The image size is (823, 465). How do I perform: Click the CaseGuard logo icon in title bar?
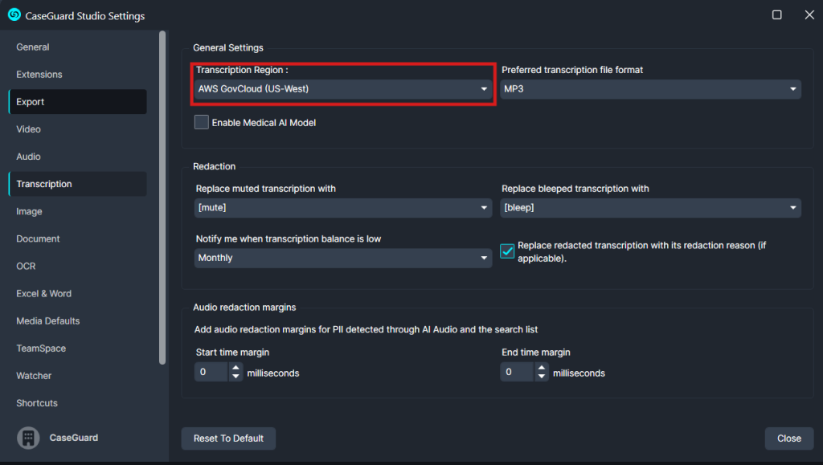tap(14, 14)
